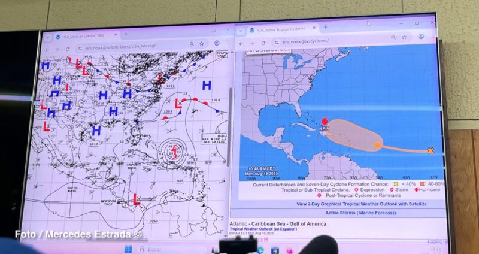Reload the NHC cyclones page

pos(263,43)
